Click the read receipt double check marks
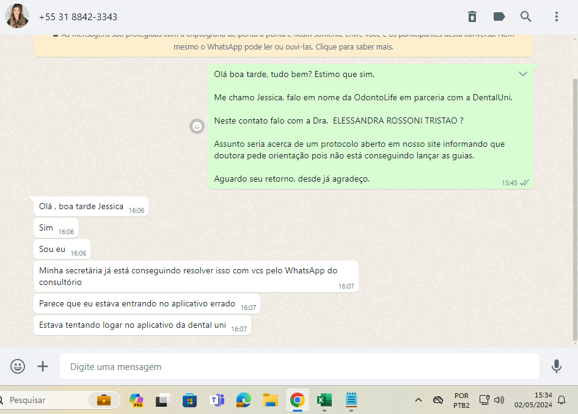The width and height of the screenshot is (578, 414). [524, 183]
